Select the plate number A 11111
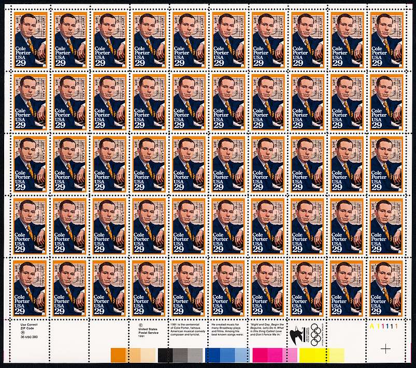416x368 pixels. 384,326
